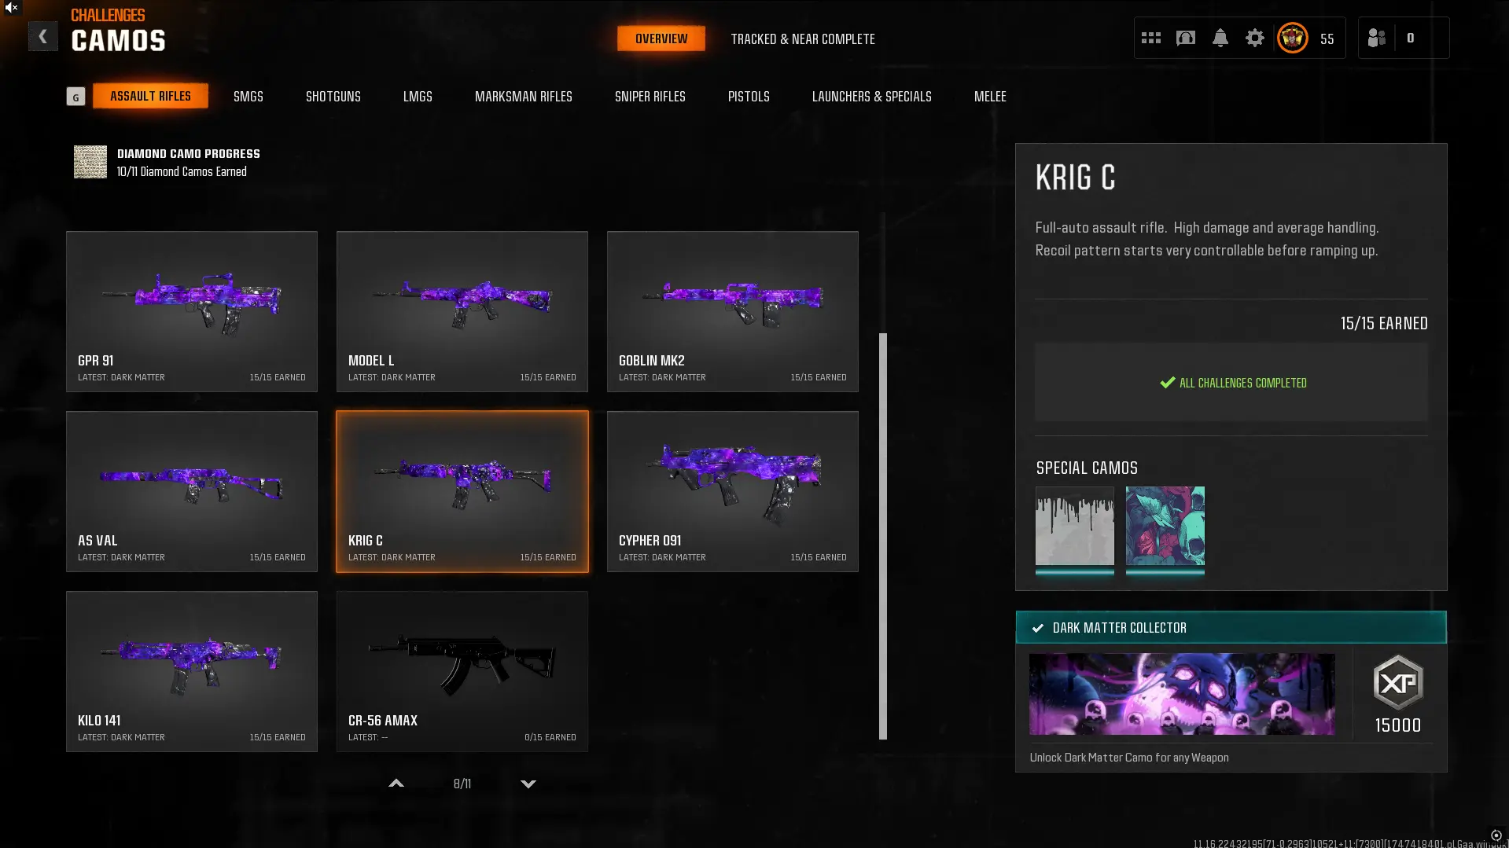Click the armory unlock icon by the bell

1186,38
